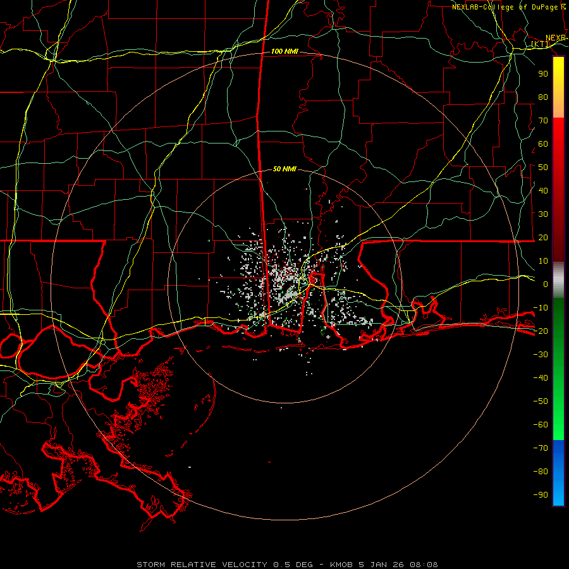Viewport: 569px width, 569px height.
Task: Click the -30 value on the velocity scale
Action: [x=541, y=355]
